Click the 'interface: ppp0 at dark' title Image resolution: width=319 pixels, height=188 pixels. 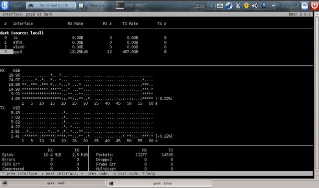(27, 14)
